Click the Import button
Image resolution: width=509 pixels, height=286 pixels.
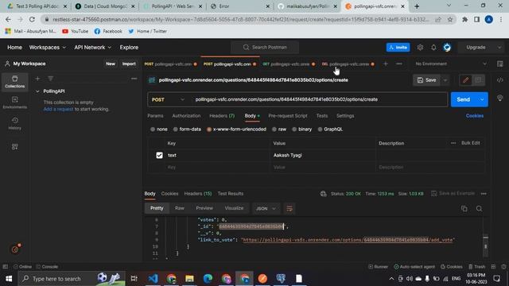click(129, 64)
